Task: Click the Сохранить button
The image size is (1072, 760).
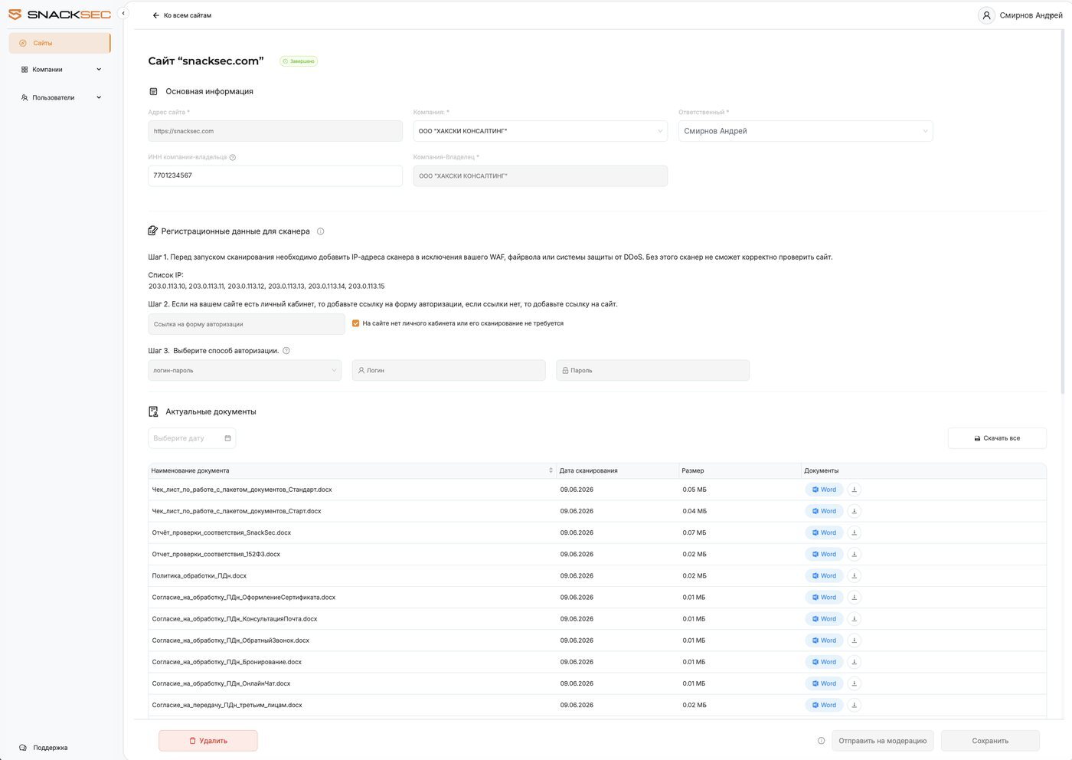Action: (990, 741)
